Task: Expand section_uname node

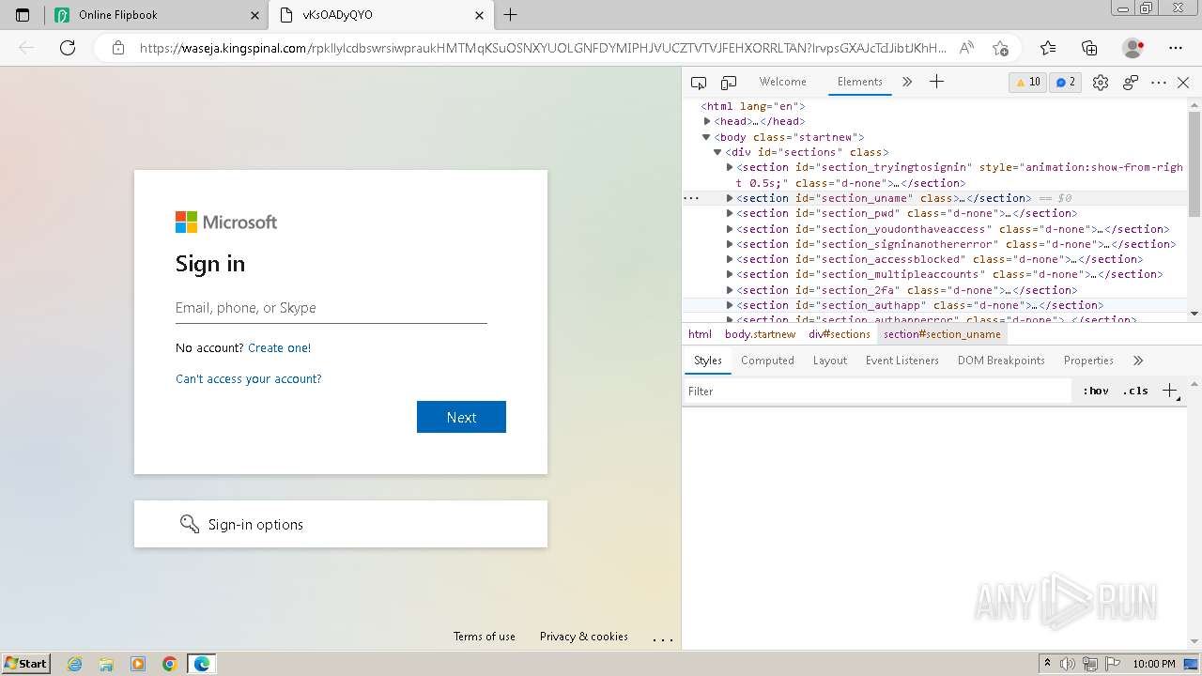Action: 730,198
